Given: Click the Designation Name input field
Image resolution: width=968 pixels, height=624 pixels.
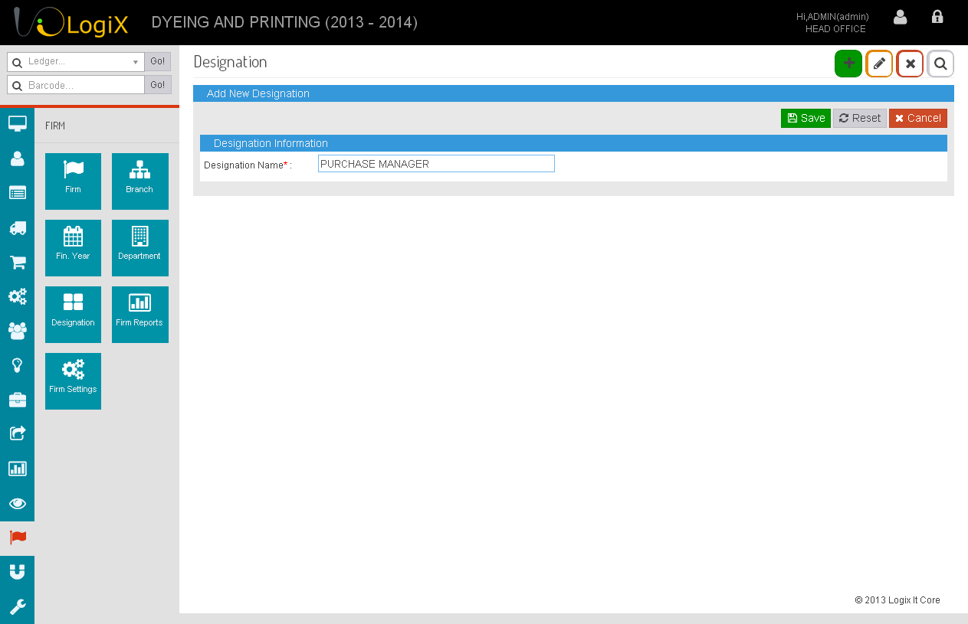Looking at the screenshot, I should (x=436, y=164).
